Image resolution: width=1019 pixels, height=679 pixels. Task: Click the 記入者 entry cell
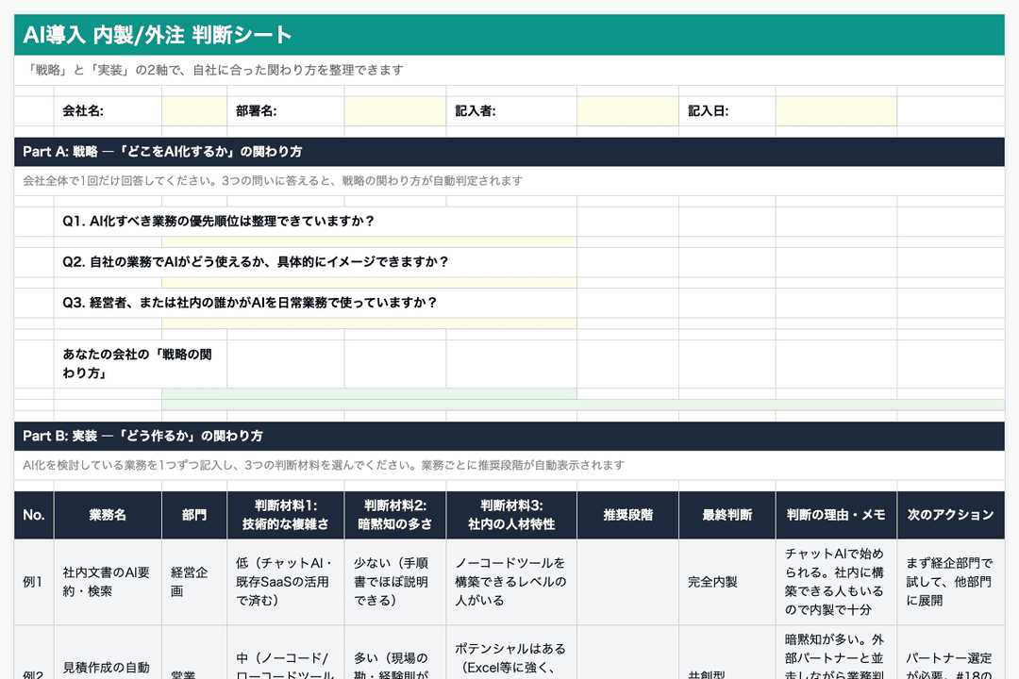[626, 110]
